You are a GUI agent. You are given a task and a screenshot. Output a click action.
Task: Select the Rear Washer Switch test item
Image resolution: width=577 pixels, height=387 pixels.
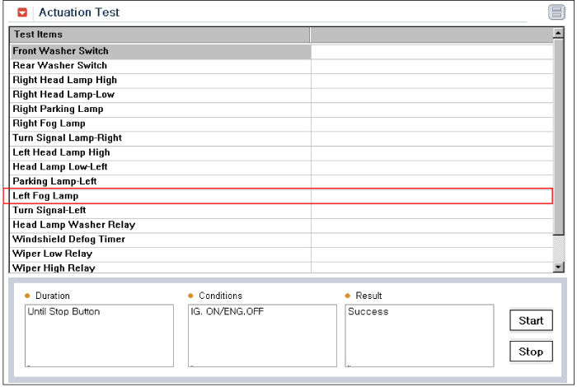(x=282, y=66)
